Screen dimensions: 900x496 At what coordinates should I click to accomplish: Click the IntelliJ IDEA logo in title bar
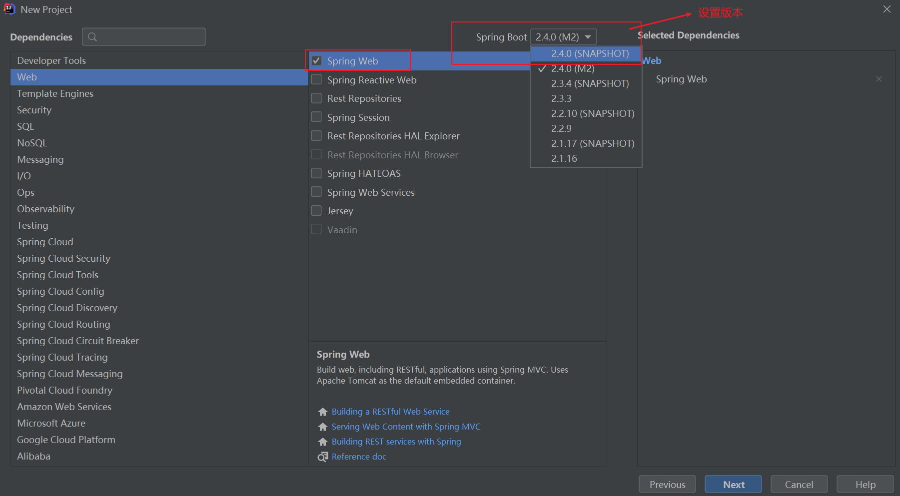9,9
